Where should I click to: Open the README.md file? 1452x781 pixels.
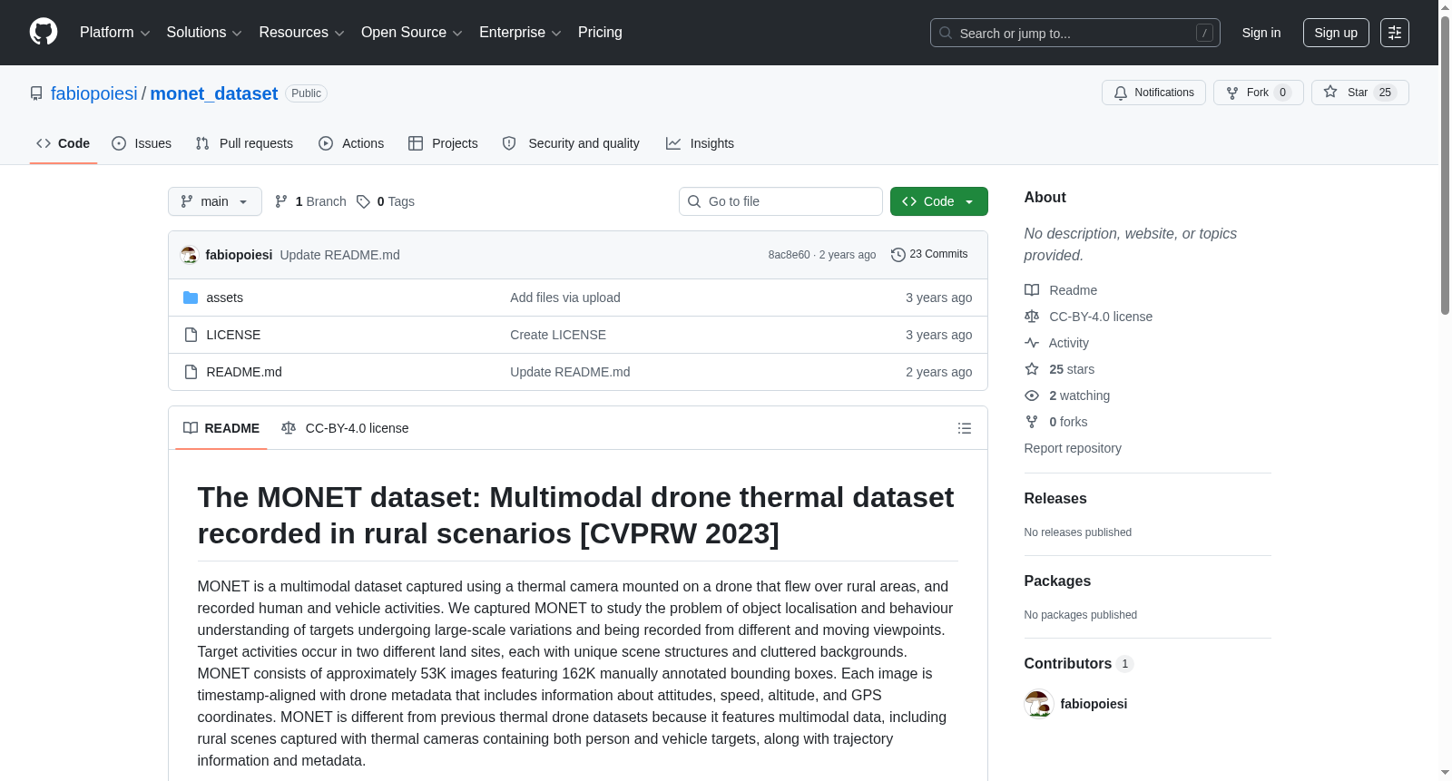pyautogui.click(x=244, y=372)
